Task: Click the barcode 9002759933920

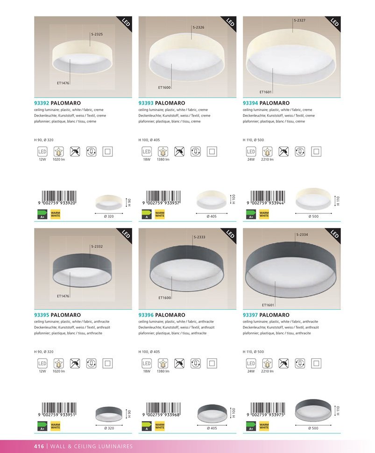Action: pyautogui.click(x=57, y=198)
